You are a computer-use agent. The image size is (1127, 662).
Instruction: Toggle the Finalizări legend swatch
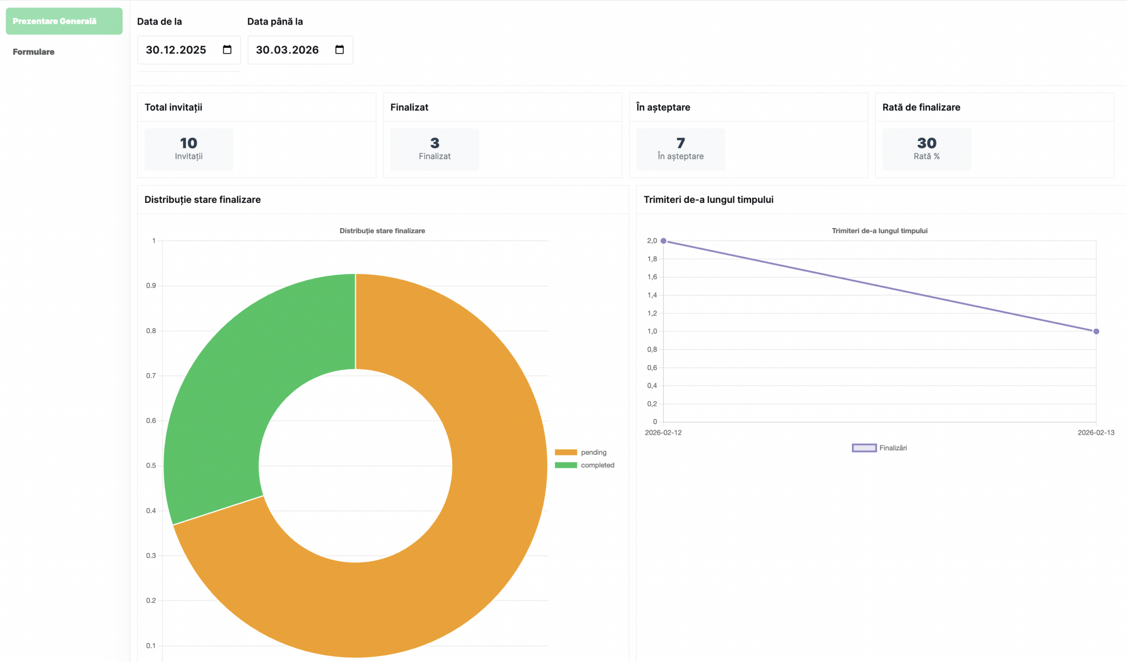[864, 448]
